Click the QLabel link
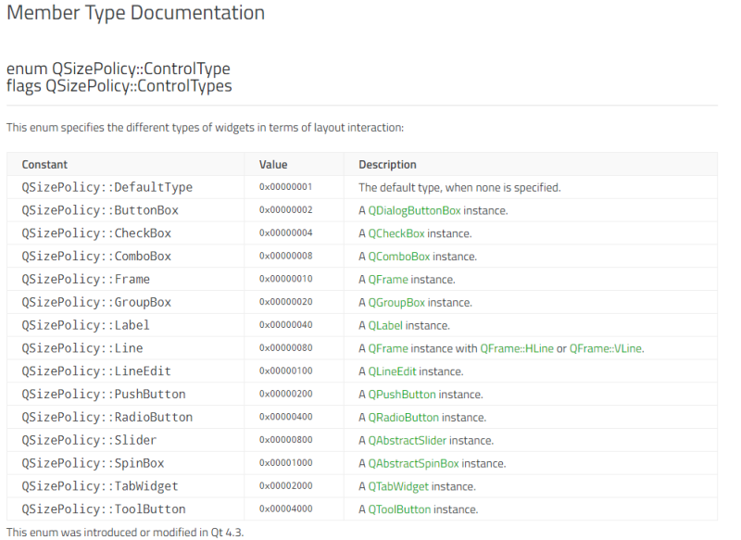The image size is (741, 540). [x=385, y=326]
